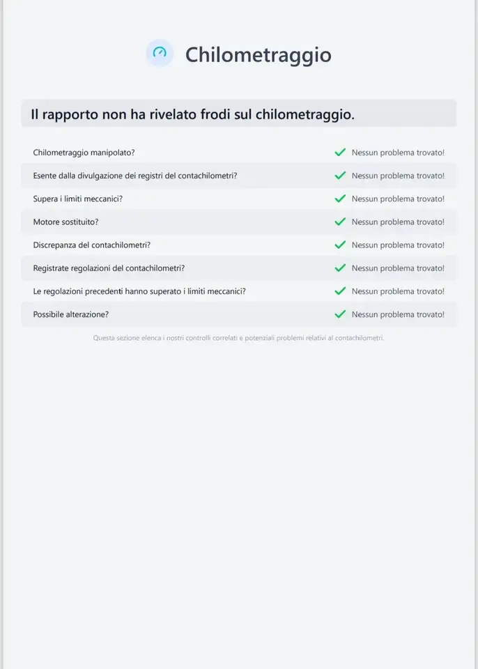Click 'Nessun problema trovato!' in Motore sostituito row
478x669 pixels.
(x=398, y=222)
